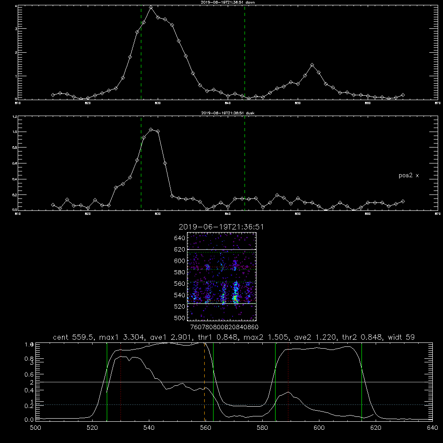Click heatmap x-axis labels '760780800820840860'

tap(225, 327)
